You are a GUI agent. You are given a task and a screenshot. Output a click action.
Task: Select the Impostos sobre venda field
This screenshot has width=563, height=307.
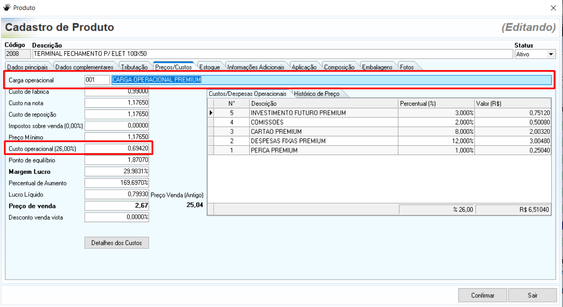116,126
